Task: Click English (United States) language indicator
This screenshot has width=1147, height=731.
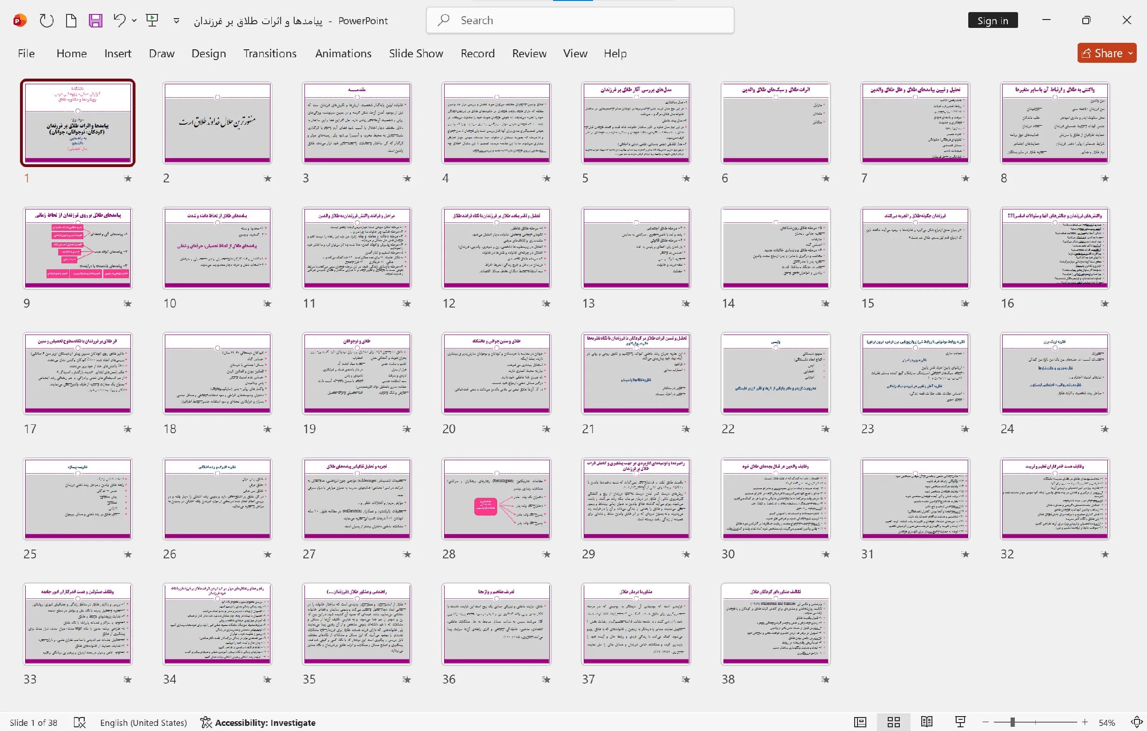Action: 143,723
